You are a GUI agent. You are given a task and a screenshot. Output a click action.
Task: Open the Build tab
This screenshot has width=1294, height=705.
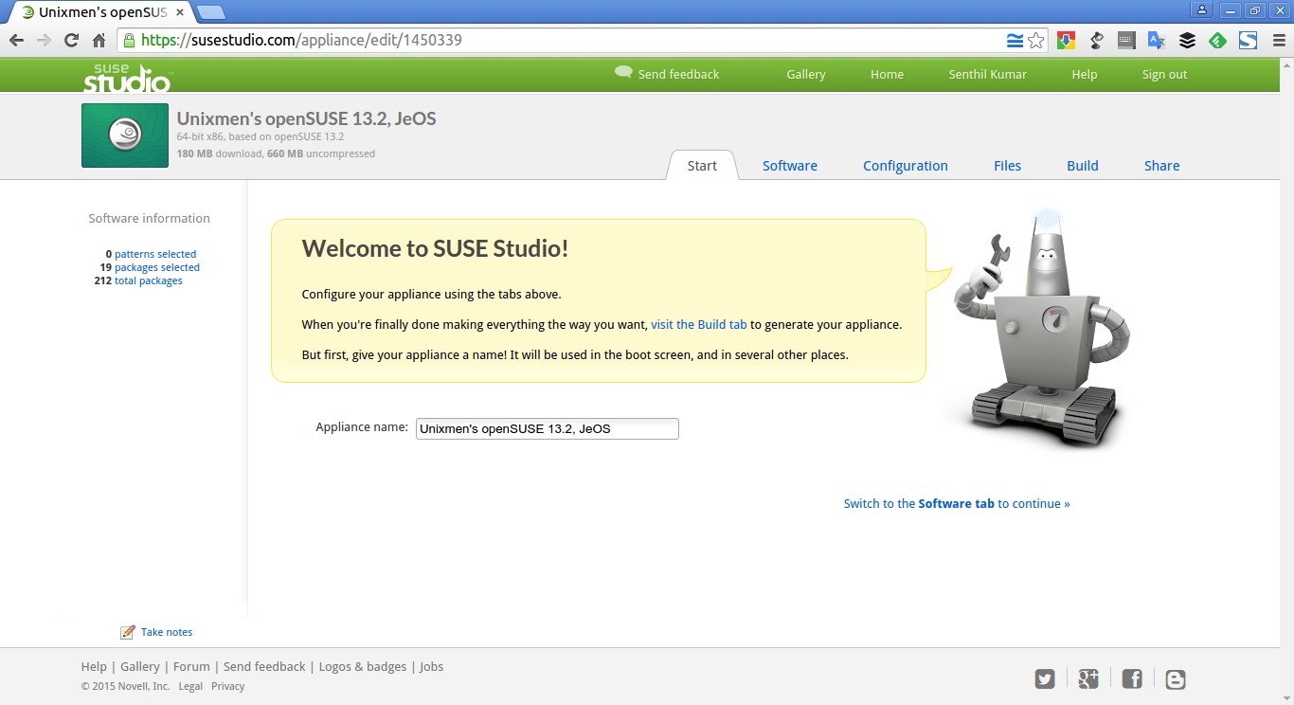click(x=1083, y=166)
